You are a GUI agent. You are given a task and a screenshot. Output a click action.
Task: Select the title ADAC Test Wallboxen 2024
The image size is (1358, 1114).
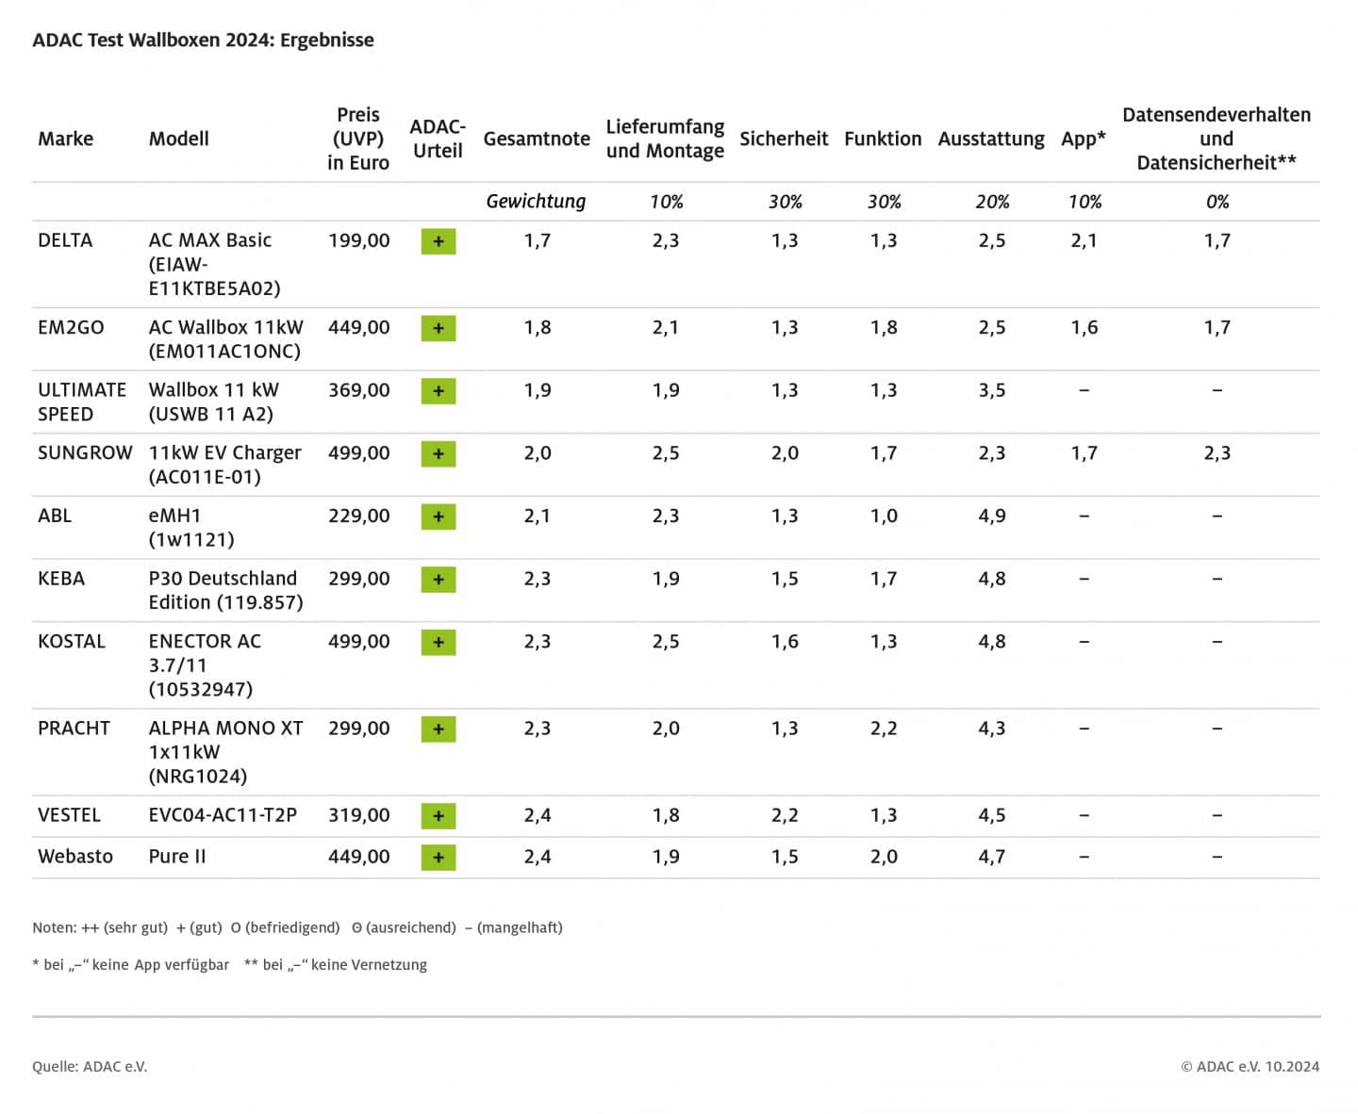(x=203, y=40)
